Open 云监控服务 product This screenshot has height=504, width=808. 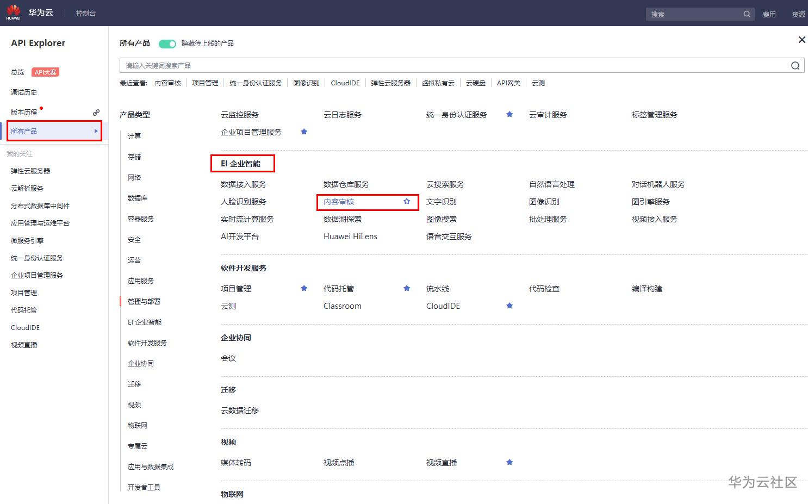(240, 115)
